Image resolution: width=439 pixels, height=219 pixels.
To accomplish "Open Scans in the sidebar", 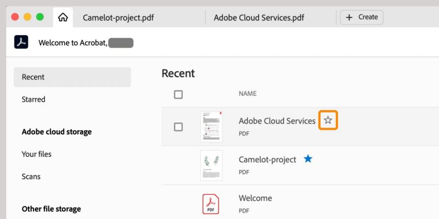I will (31, 176).
